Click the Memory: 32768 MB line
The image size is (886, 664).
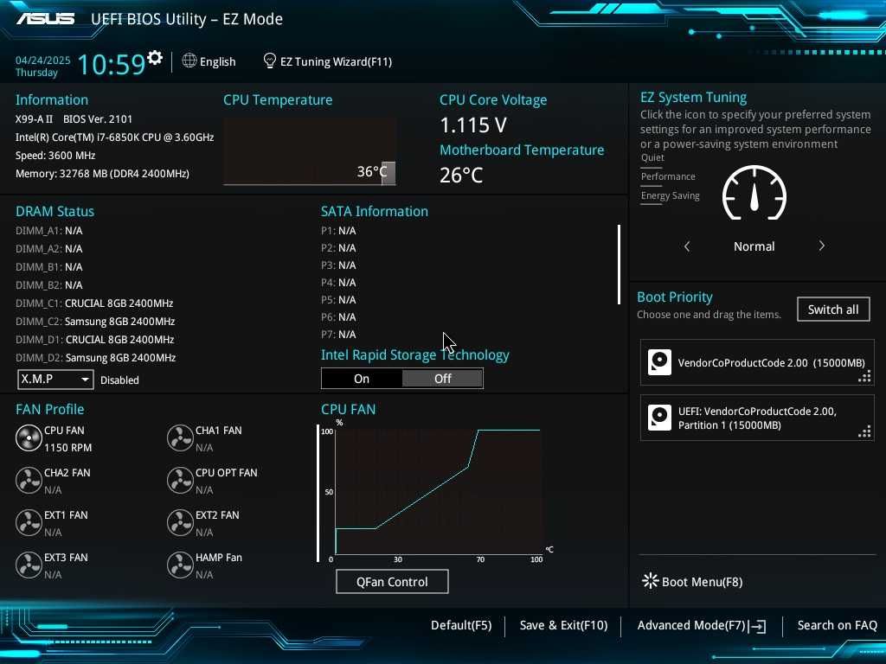pos(102,173)
